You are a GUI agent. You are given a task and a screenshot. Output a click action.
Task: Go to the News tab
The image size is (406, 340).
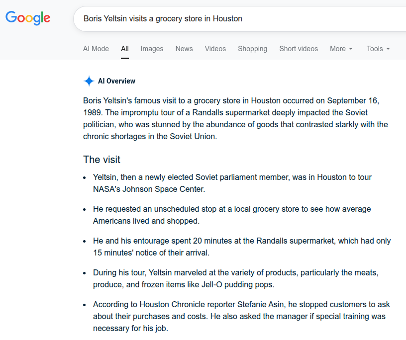(184, 49)
